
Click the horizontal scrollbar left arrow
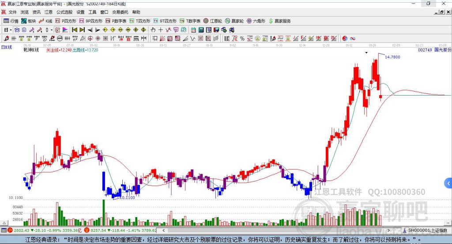[163, 230]
